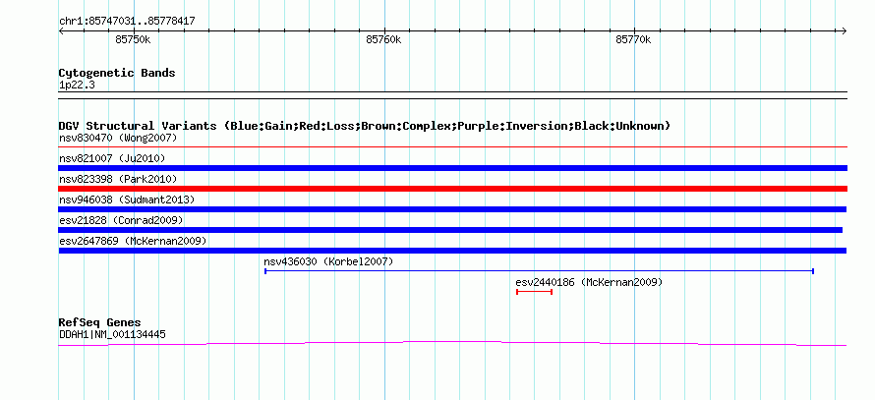This screenshot has height=400, width=875.
Task: Click nsv830470 (Wong2007) variant label
Action: click(118, 138)
